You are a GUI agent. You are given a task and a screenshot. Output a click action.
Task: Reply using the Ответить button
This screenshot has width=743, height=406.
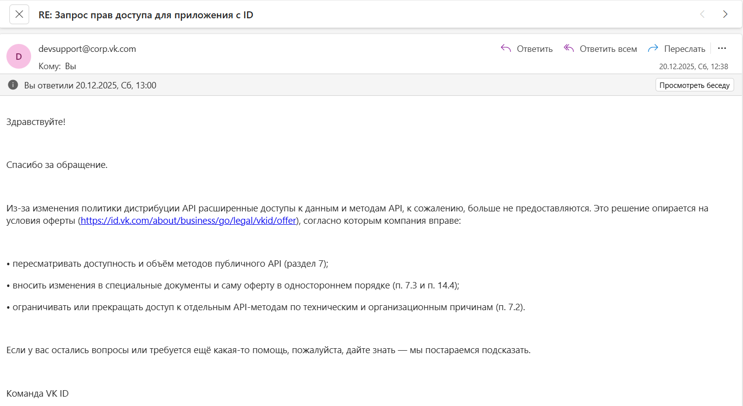click(527, 48)
